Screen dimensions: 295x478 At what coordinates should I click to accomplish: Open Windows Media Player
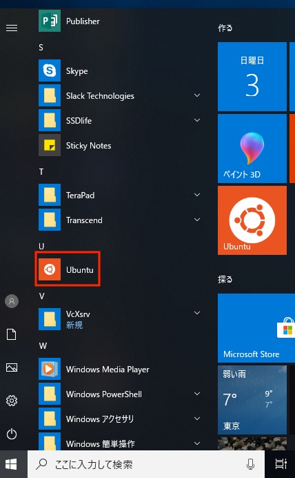point(119,369)
